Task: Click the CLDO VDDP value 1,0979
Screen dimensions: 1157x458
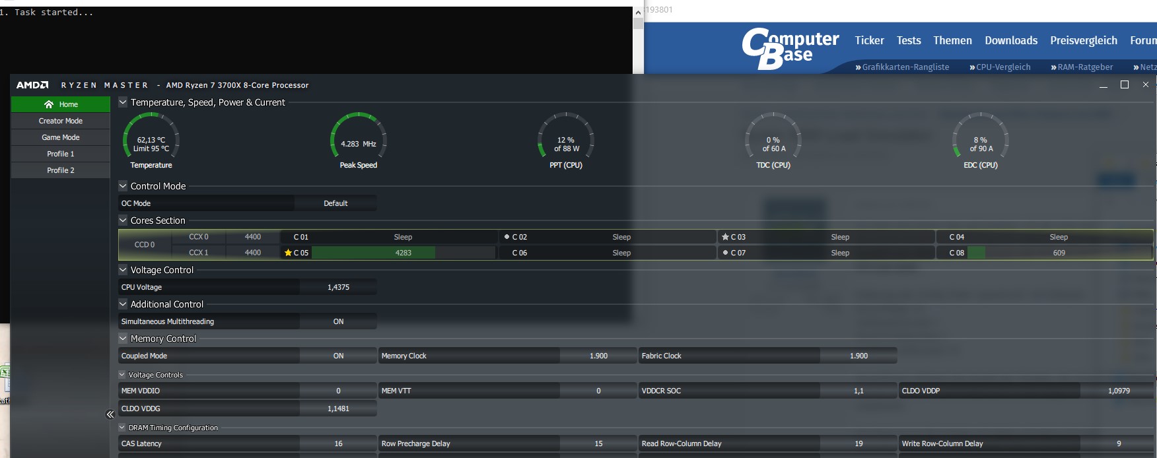Action: coord(1118,391)
